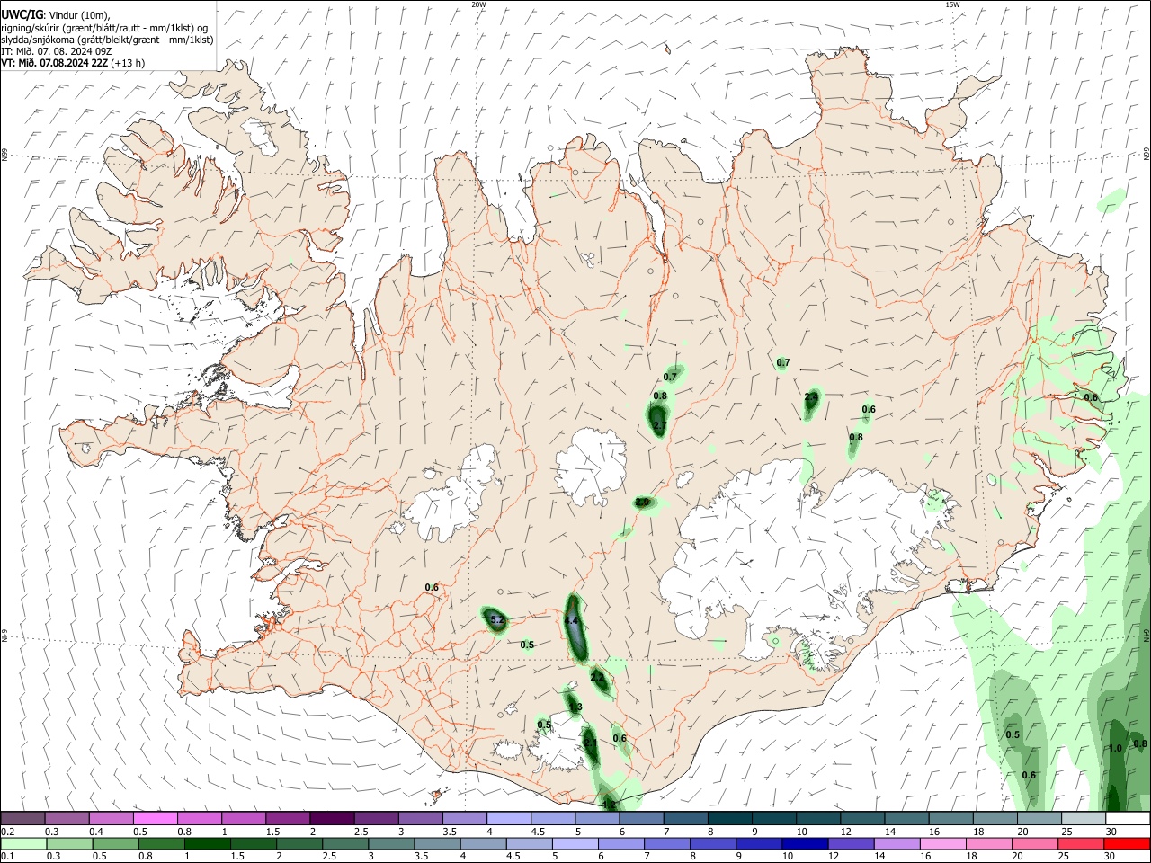Click the 5.2 precipitation value on the map
The image size is (1151, 863).
tap(497, 621)
